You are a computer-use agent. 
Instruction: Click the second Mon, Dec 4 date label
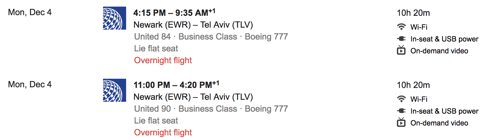point(30,85)
